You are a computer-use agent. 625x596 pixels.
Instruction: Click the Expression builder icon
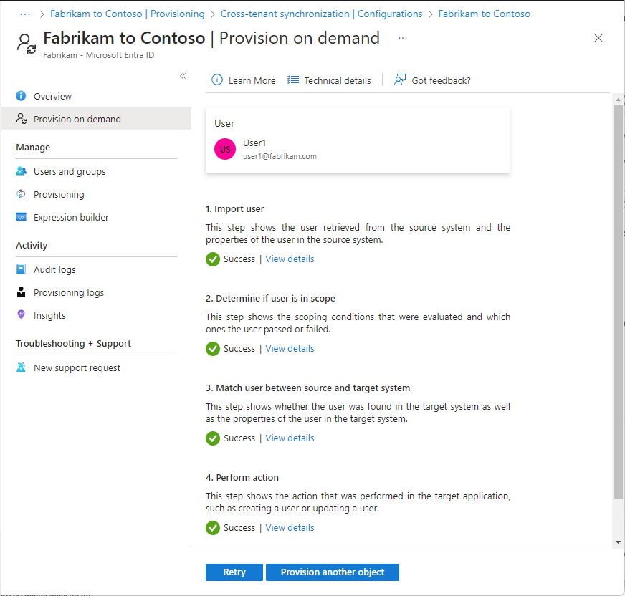pyautogui.click(x=22, y=217)
